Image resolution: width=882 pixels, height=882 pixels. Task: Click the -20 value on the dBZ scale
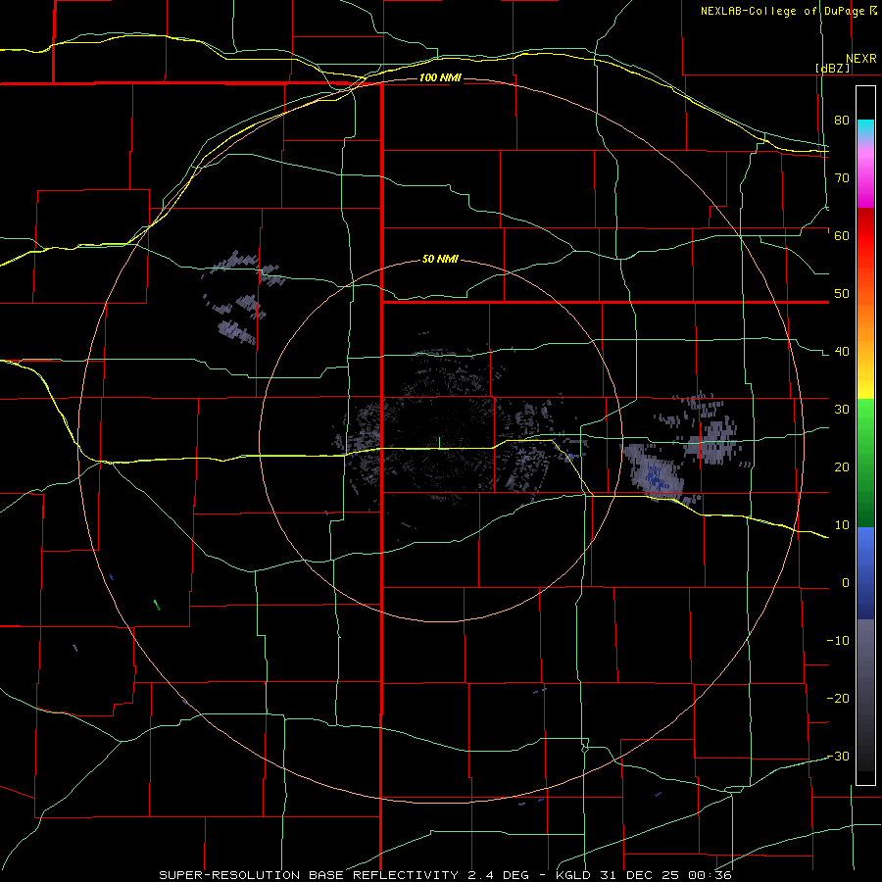tap(838, 698)
